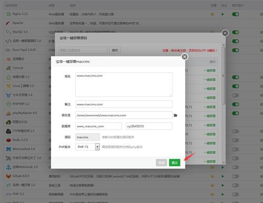Enable the Redis row switch
Image resolution: width=263 pixels, height=203 pixels.
pyautogui.click(x=236, y=140)
